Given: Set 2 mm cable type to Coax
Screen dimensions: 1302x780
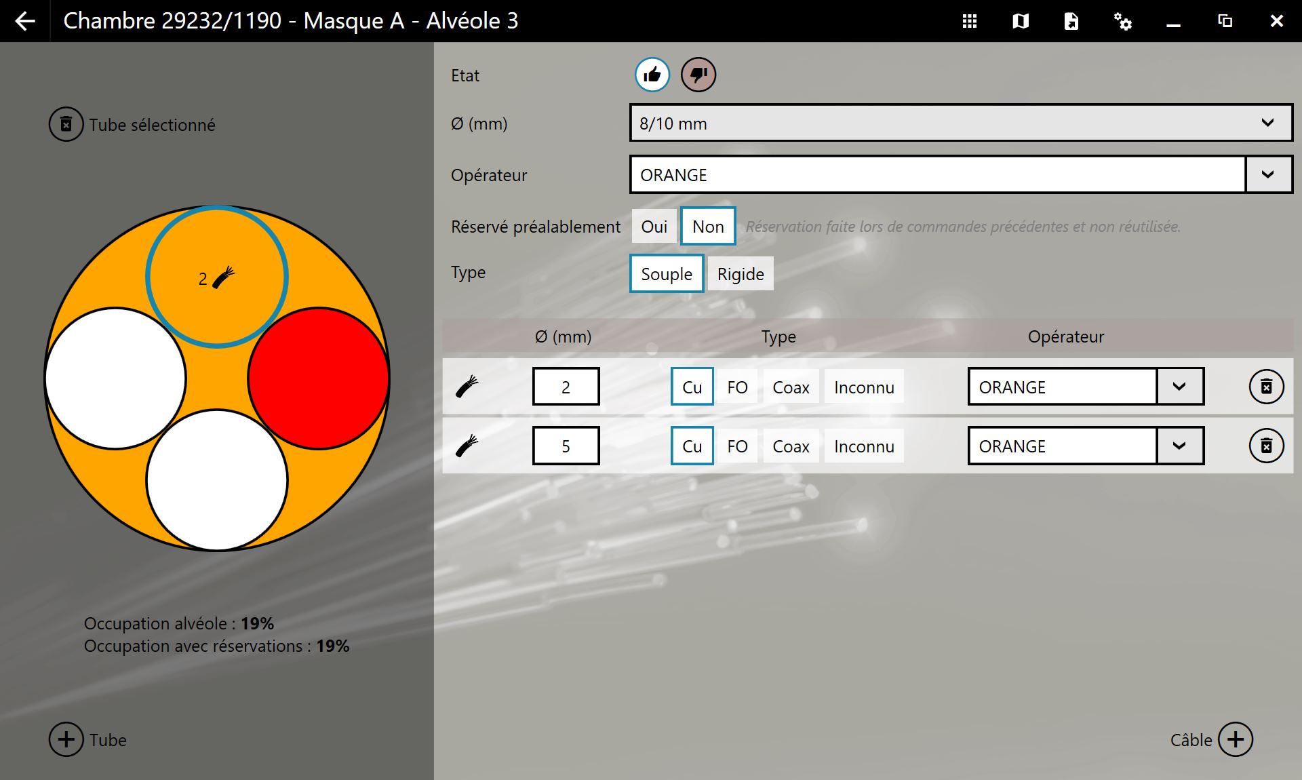Looking at the screenshot, I should click(791, 387).
